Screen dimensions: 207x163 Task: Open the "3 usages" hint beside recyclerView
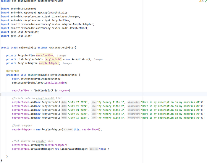(x=62, y=56)
